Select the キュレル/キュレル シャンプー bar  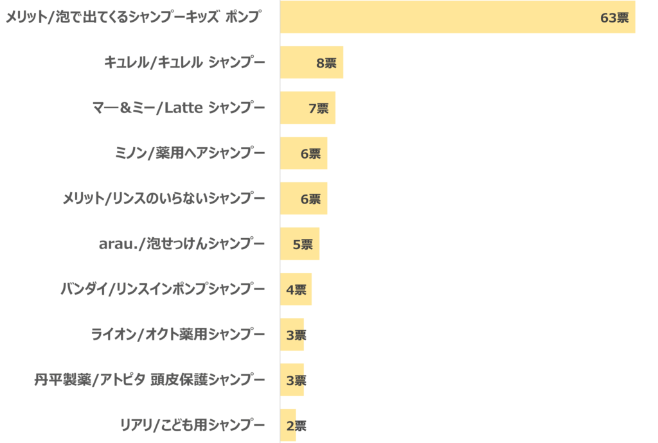[311, 62]
